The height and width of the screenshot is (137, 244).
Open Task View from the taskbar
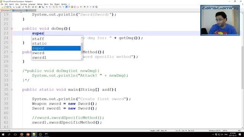pos(15,134)
